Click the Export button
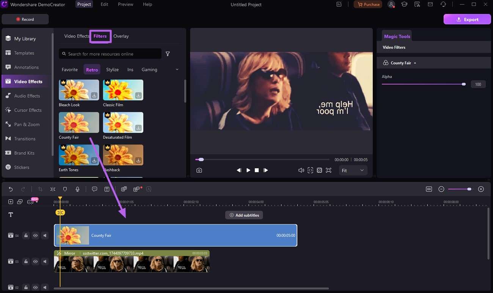The image size is (493, 293). (x=467, y=19)
